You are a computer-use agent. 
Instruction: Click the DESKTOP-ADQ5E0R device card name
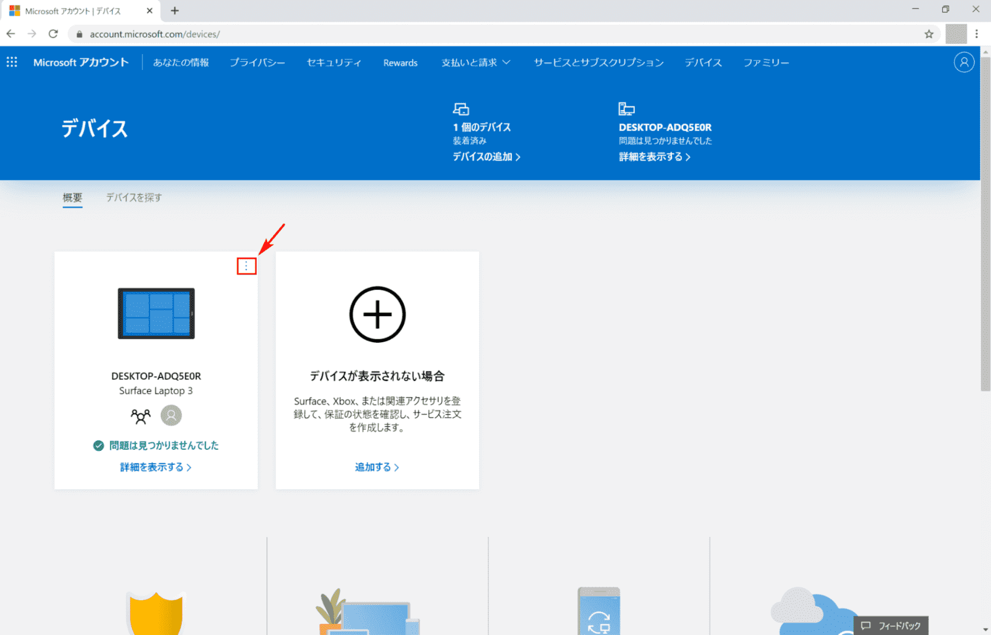click(156, 376)
